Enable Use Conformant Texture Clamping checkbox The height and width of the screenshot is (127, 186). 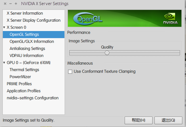point(70,72)
